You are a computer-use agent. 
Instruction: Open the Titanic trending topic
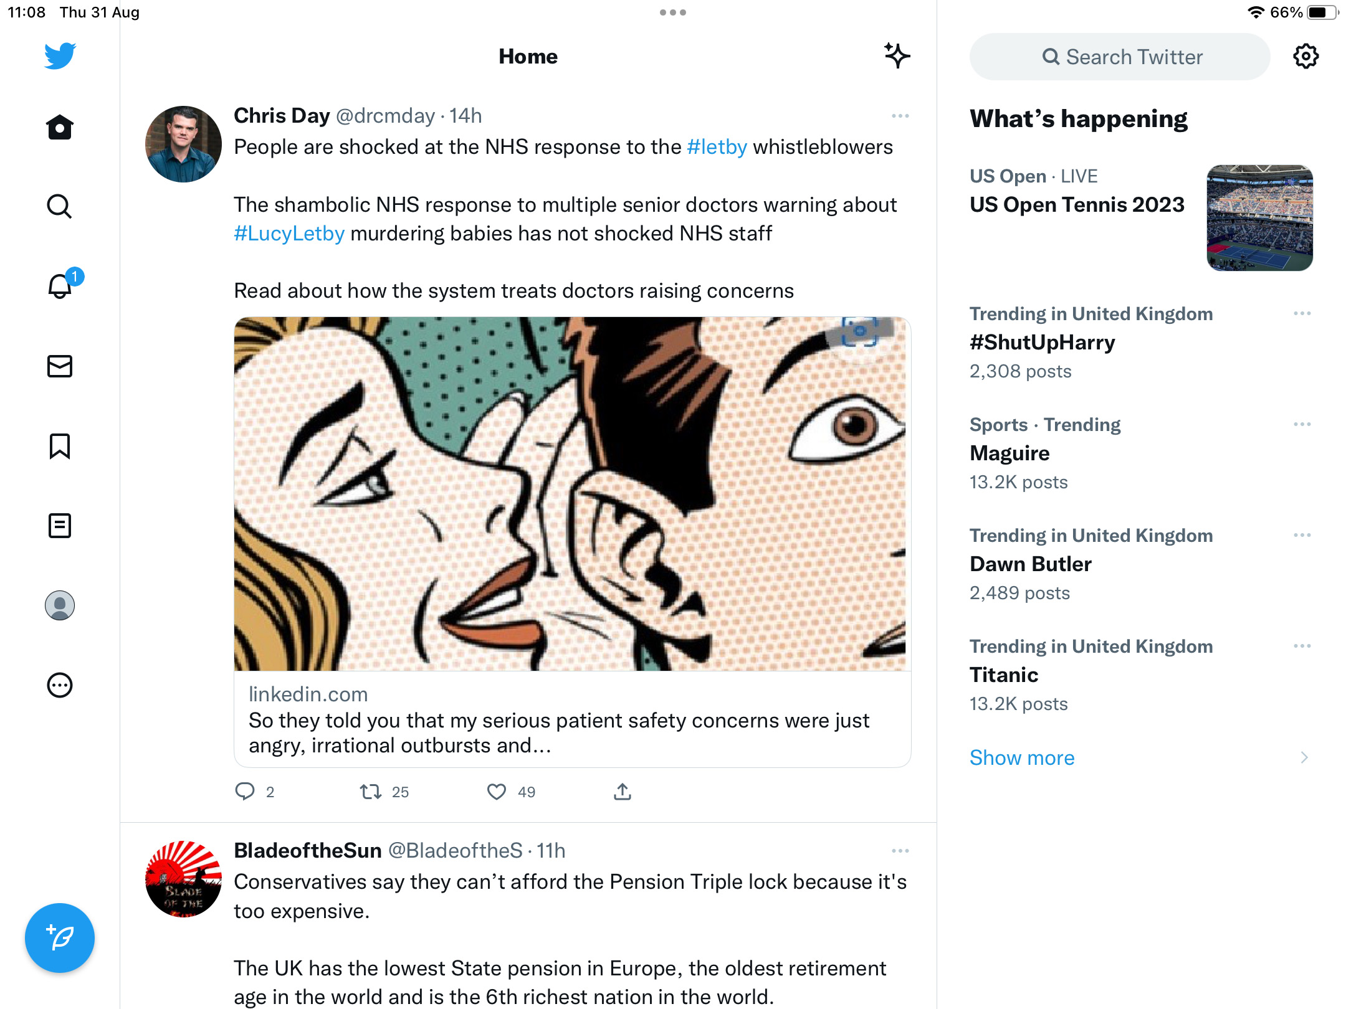tap(1004, 675)
